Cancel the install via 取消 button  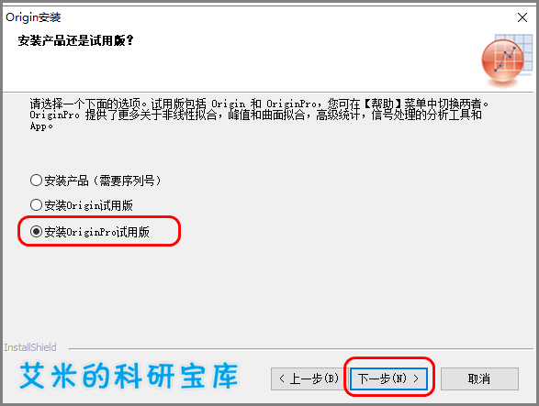pos(479,379)
